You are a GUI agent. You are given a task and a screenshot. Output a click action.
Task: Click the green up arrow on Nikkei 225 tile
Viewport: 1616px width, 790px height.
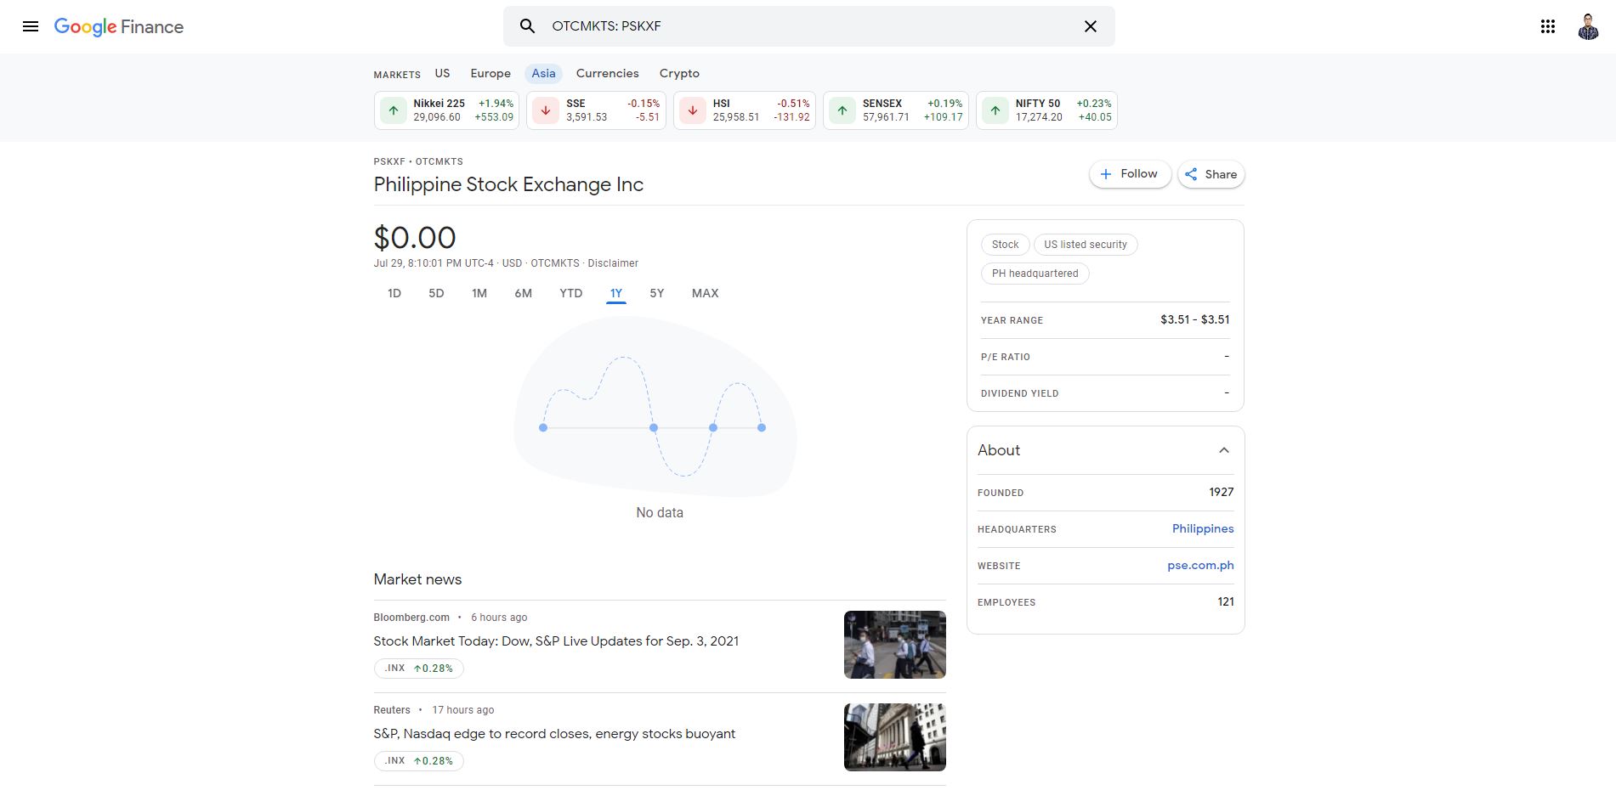392,110
